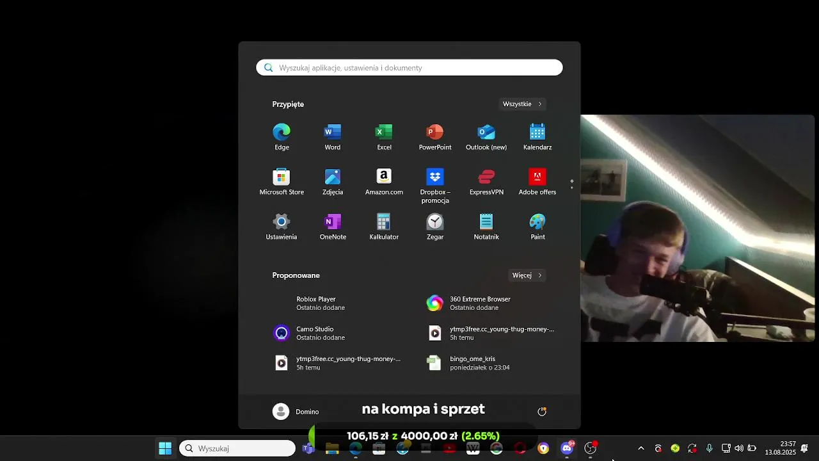Screen dimensions: 819x461
Task: Open microphone tray icon
Action: point(709,448)
